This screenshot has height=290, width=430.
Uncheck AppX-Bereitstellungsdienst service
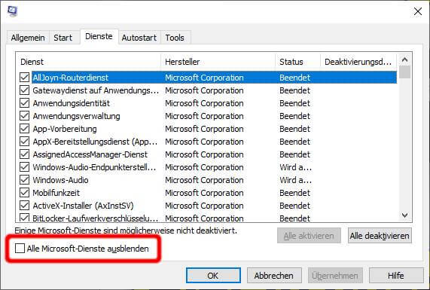[24, 142]
